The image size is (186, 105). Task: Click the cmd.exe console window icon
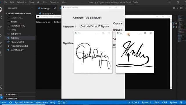pyautogui.click(x=38, y=17)
